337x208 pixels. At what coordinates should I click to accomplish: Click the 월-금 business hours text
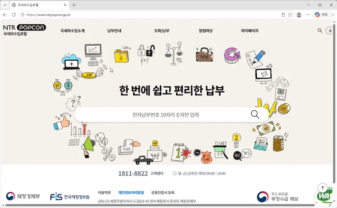202,174
